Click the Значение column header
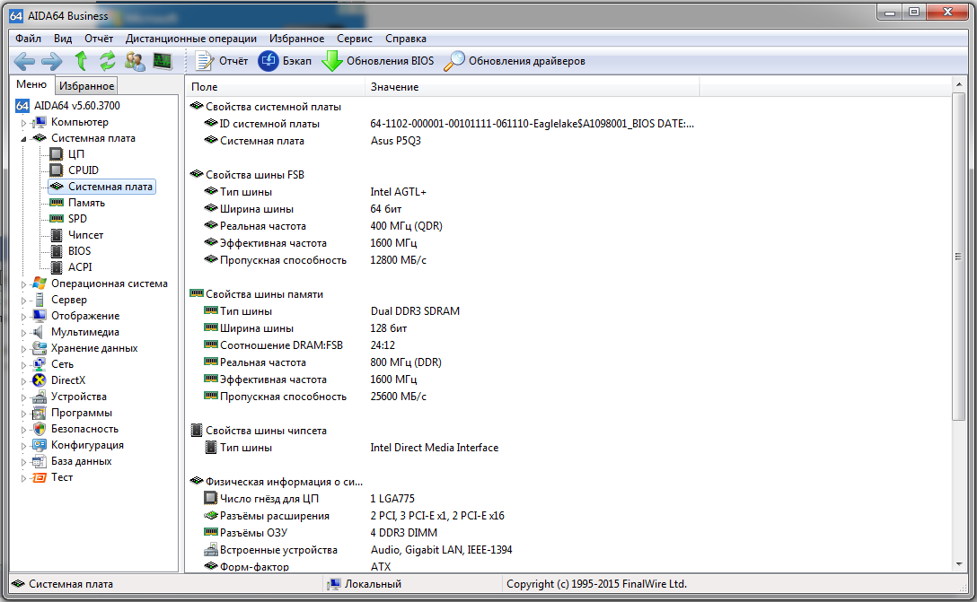The height and width of the screenshot is (602, 977). point(533,86)
